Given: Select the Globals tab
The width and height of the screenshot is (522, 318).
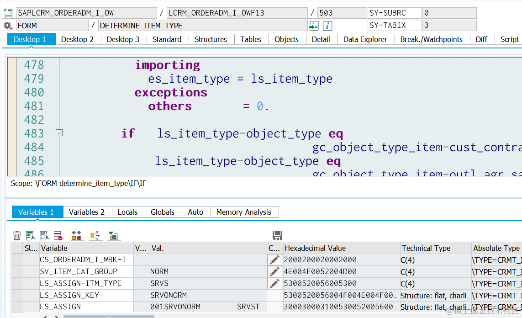Looking at the screenshot, I should [163, 212].
